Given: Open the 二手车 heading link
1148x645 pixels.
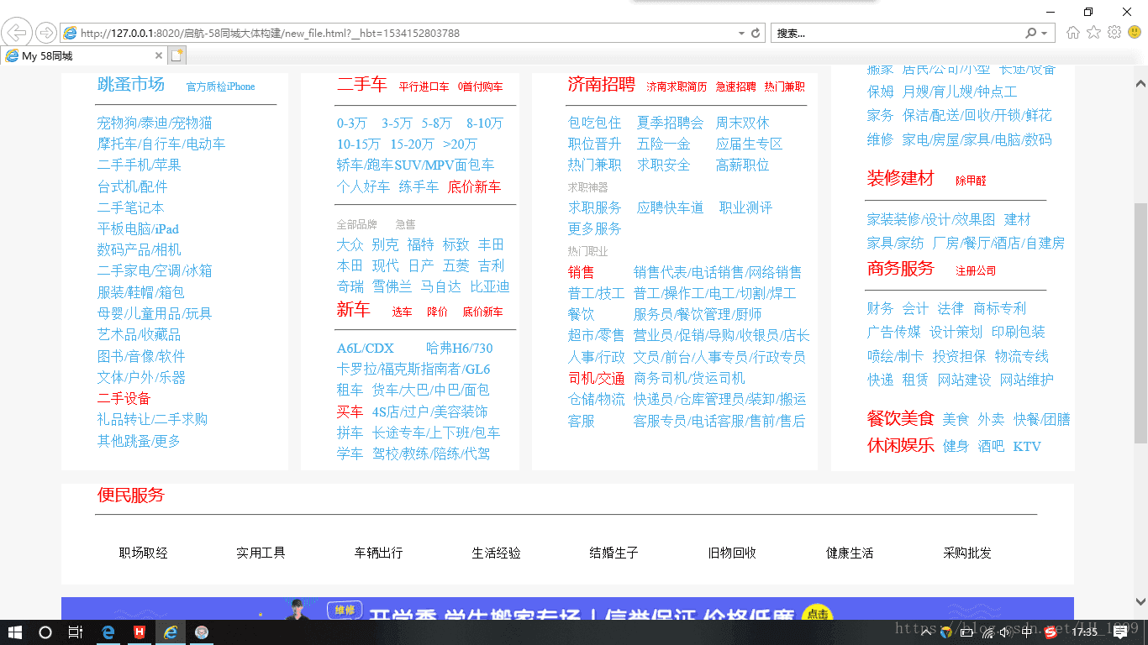Looking at the screenshot, I should 362,84.
